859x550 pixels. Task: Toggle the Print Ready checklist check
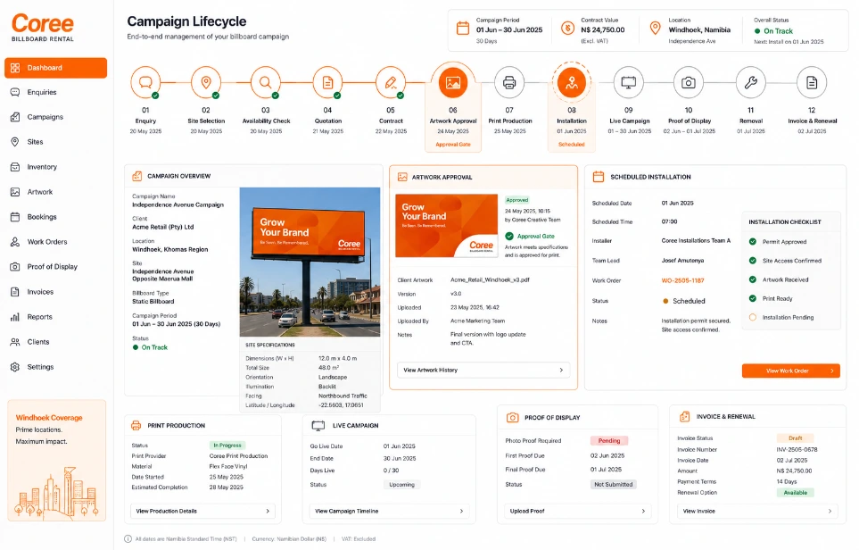click(753, 298)
